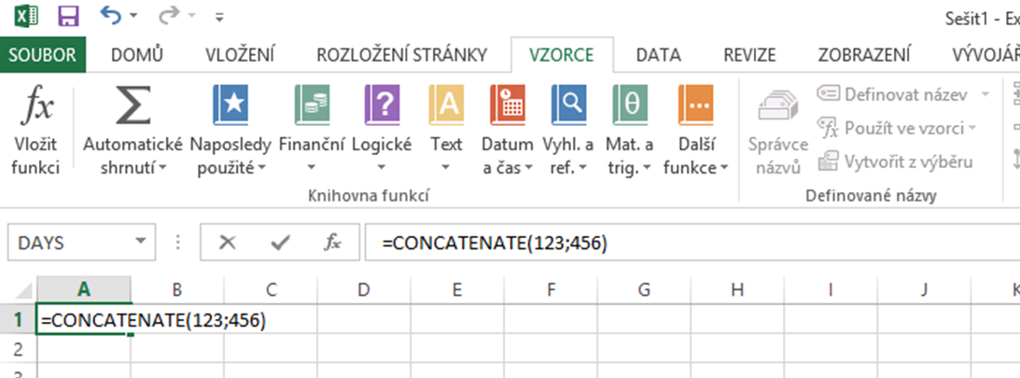Open Mat. a trig. functions icon
The height and width of the screenshot is (378, 1020).
tap(630, 105)
